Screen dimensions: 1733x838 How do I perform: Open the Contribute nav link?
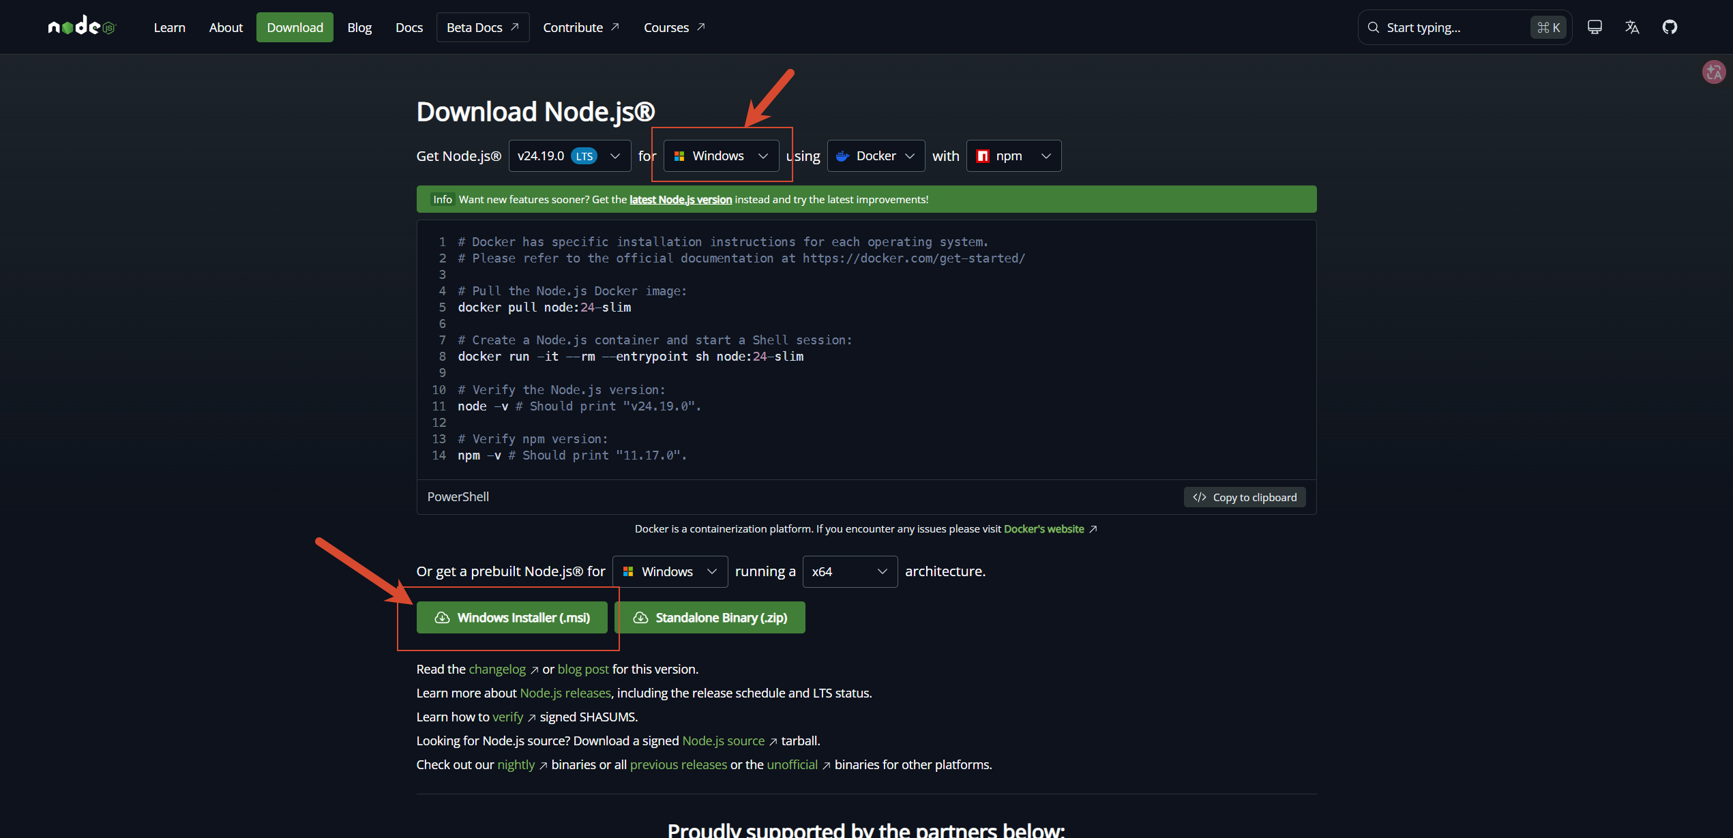coord(581,27)
